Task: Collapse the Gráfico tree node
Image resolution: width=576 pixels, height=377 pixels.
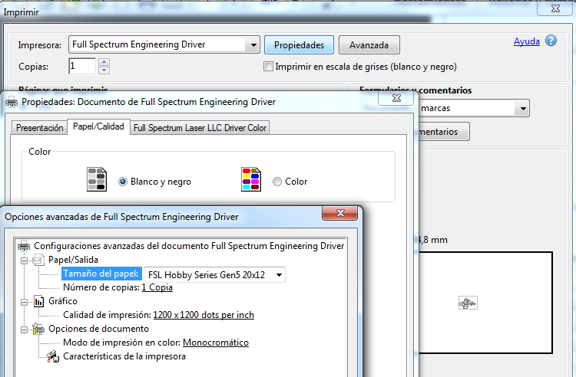Action: (25, 302)
